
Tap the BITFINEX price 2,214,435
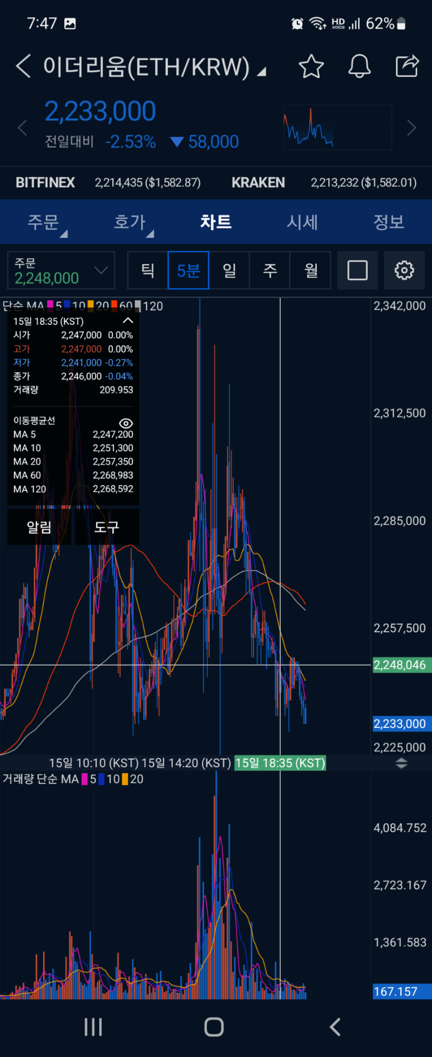[x=147, y=183]
